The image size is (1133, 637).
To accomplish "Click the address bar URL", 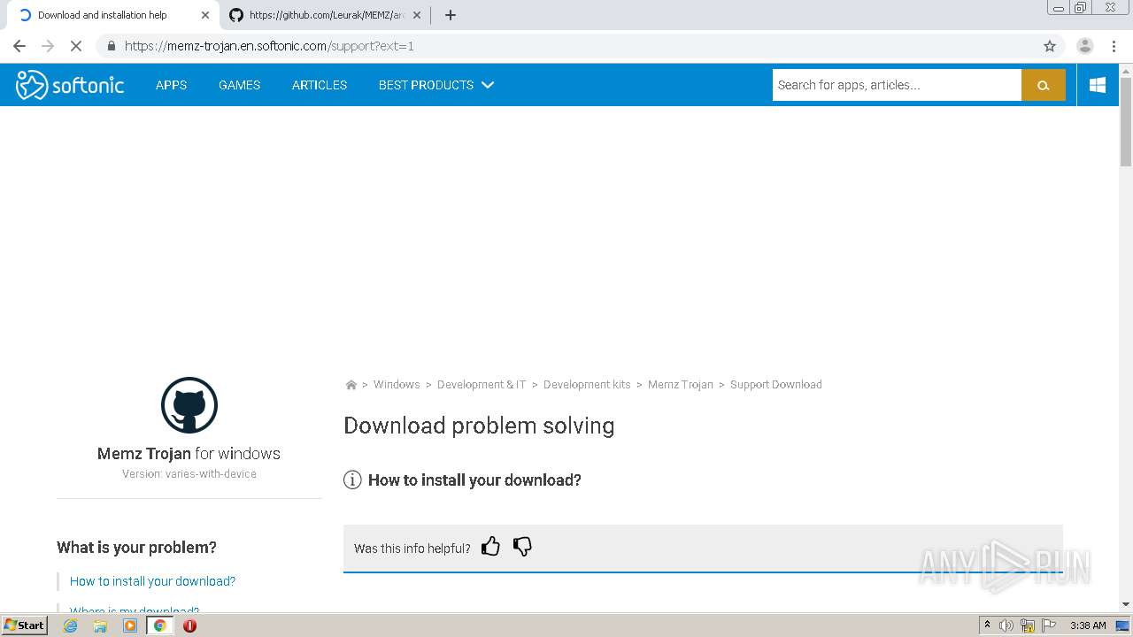I will 269,46.
